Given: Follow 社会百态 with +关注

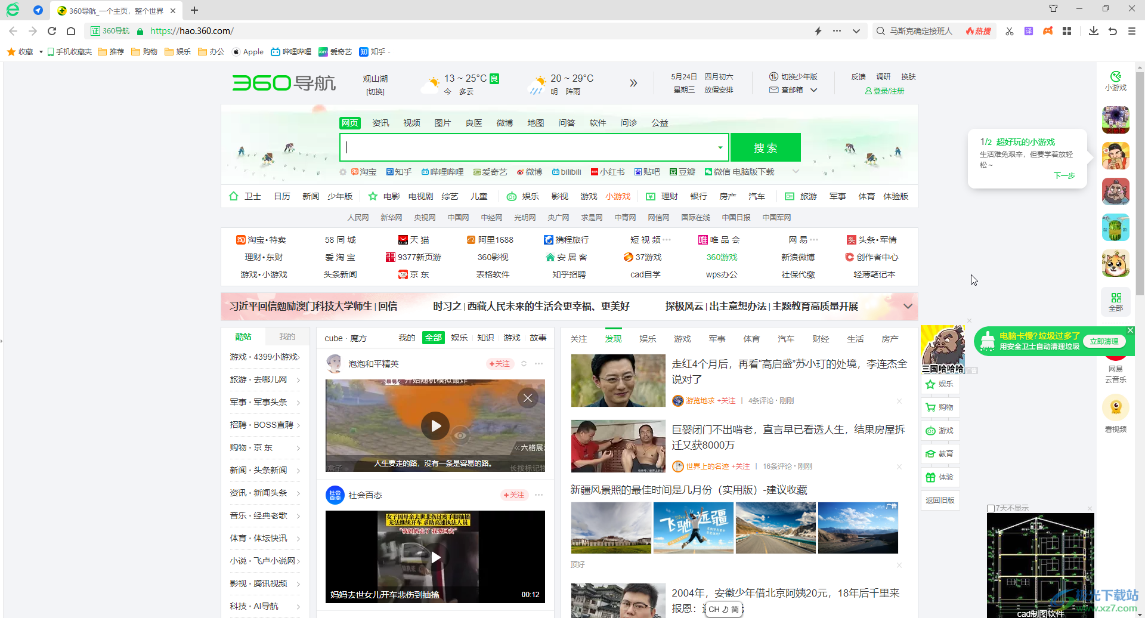Looking at the screenshot, I should (x=513, y=495).
